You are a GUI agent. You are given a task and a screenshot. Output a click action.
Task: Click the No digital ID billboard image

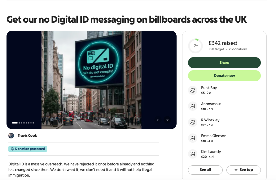pos(91,80)
